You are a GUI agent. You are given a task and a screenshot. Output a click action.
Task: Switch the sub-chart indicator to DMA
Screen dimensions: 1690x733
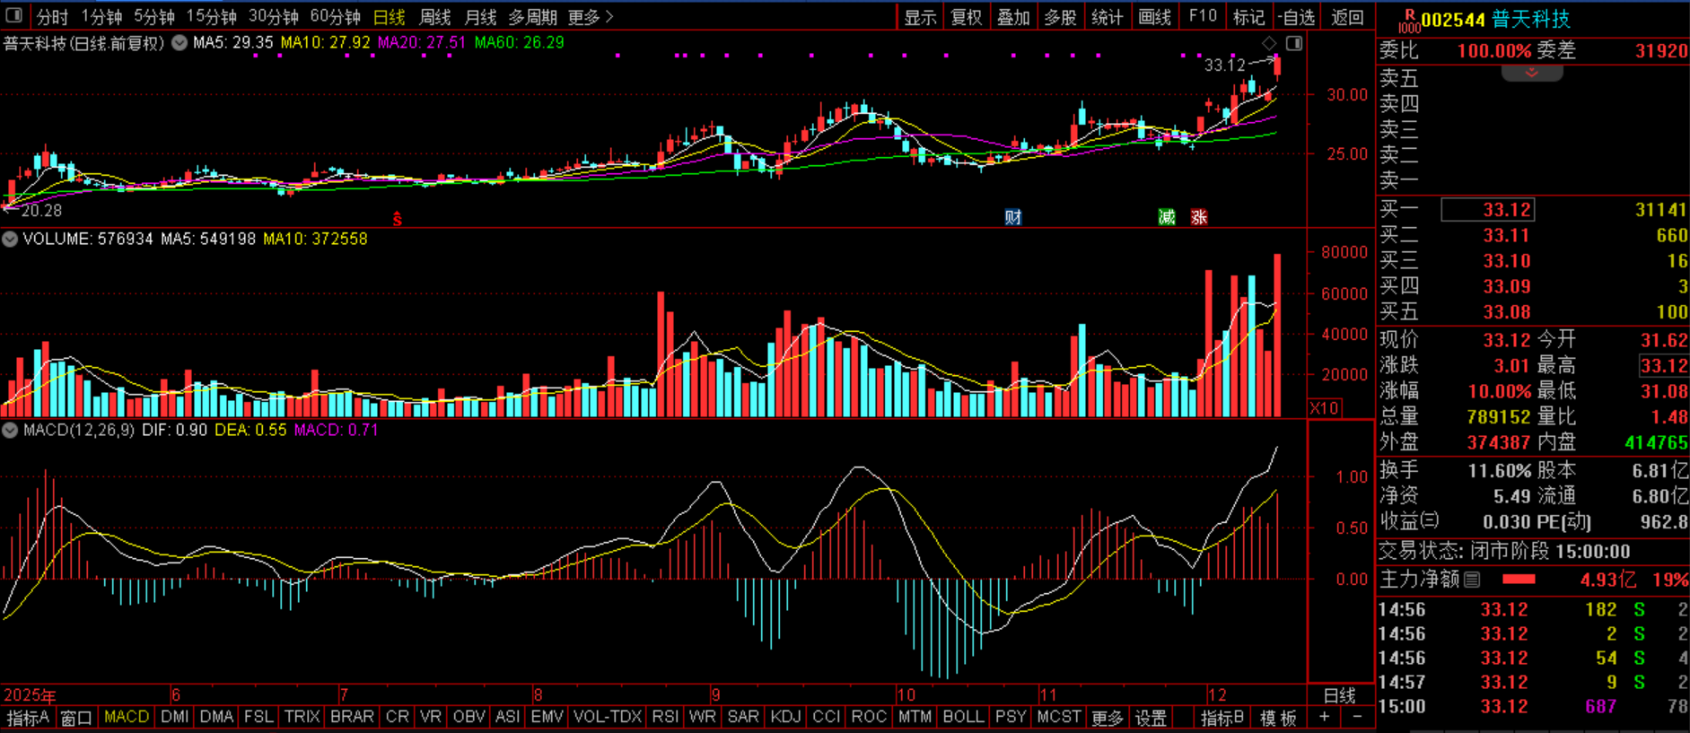(x=216, y=717)
